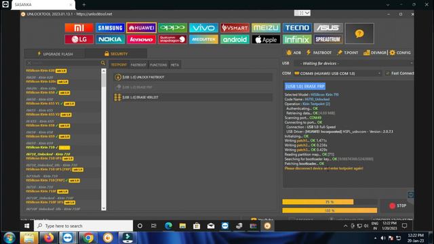Toggle the Fast Connect checkbox
434x244 pixels.
click(x=387, y=73)
